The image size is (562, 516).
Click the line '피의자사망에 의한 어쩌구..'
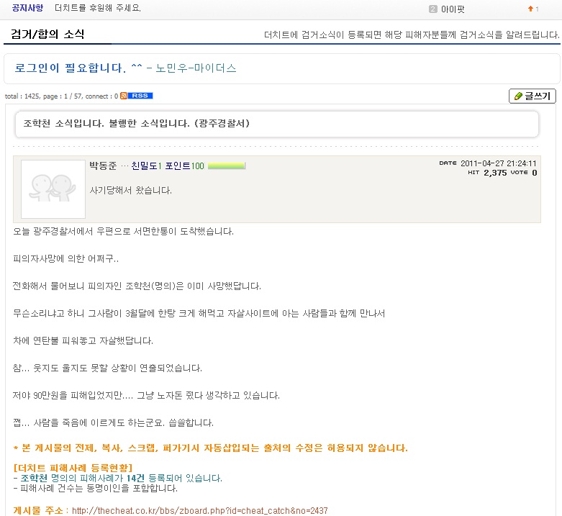click(65, 258)
